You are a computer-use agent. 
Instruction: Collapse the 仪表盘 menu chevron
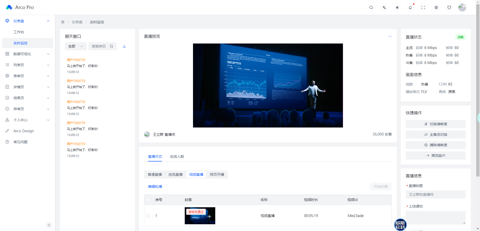pos(48,21)
